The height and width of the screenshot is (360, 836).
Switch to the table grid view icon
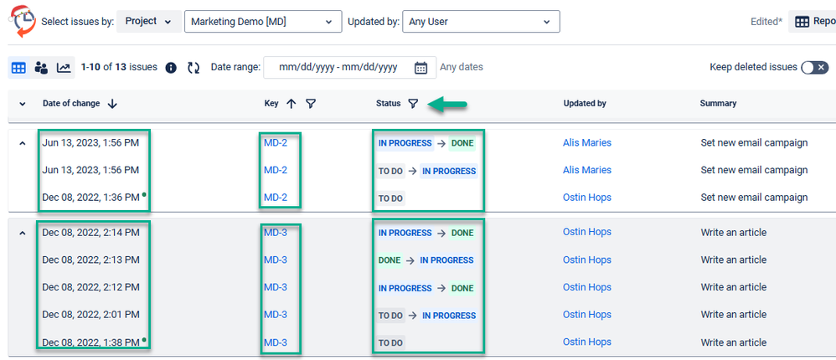click(x=18, y=68)
